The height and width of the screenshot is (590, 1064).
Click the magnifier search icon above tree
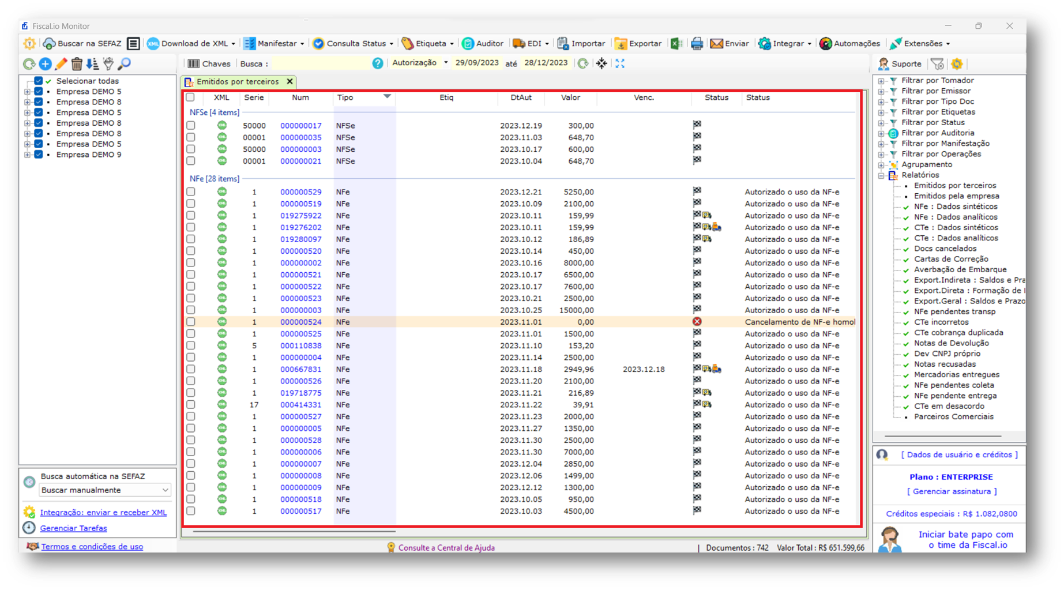[x=124, y=64]
